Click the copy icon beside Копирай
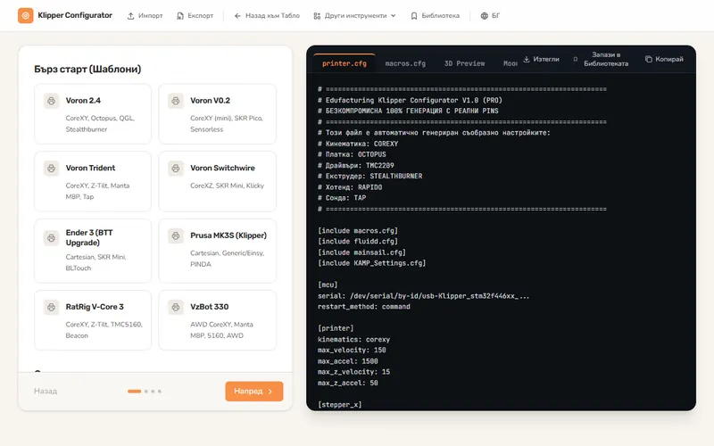 click(x=649, y=59)
